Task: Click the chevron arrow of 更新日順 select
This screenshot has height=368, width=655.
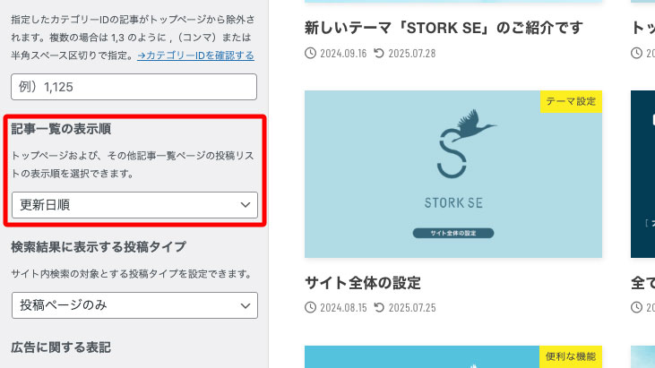Action: [x=246, y=205]
